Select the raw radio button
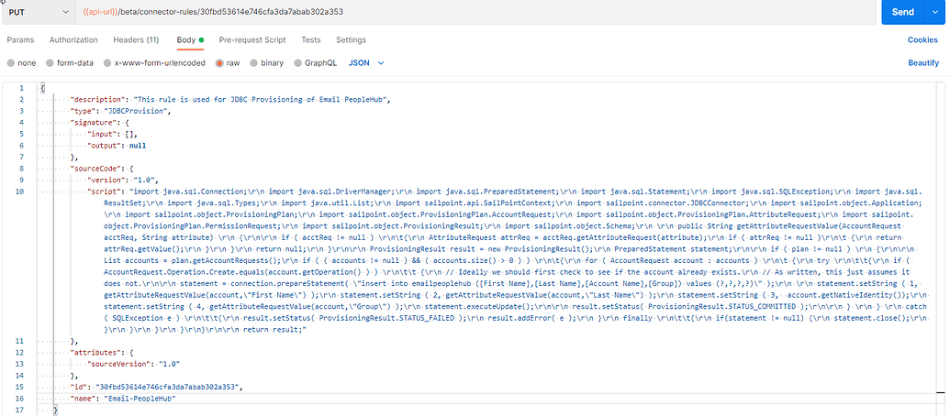Image resolution: width=950 pixels, height=416 pixels. (x=219, y=63)
